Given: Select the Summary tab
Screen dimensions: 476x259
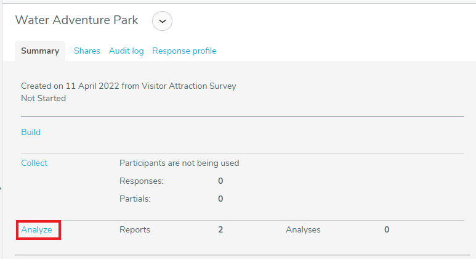Looking at the screenshot, I should coord(40,51).
